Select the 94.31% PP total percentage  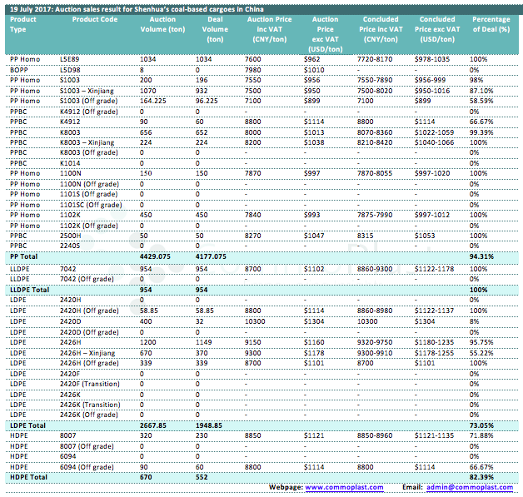point(481,256)
